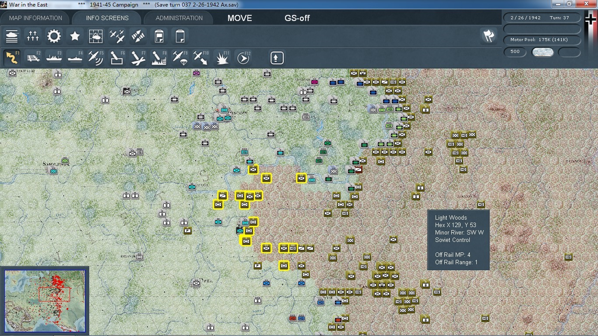The width and height of the screenshot is (598, 336).
Task: Click inside the minimap overview
Action: [x=45, y=301]
